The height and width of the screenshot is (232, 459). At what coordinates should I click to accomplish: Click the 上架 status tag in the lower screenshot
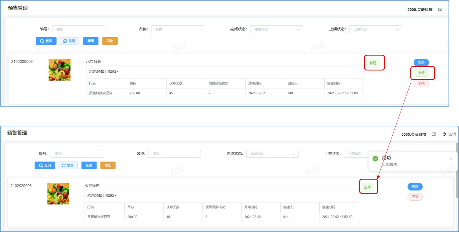point(367,187)
